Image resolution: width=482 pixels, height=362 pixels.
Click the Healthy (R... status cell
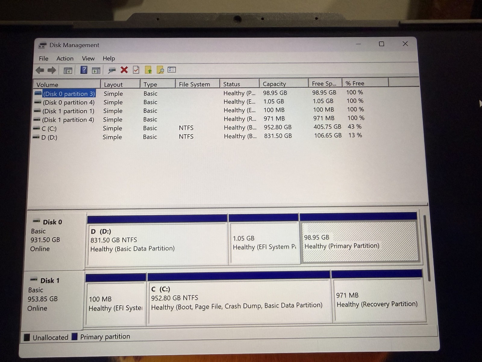pyautogui.click(x=240, y=119)
